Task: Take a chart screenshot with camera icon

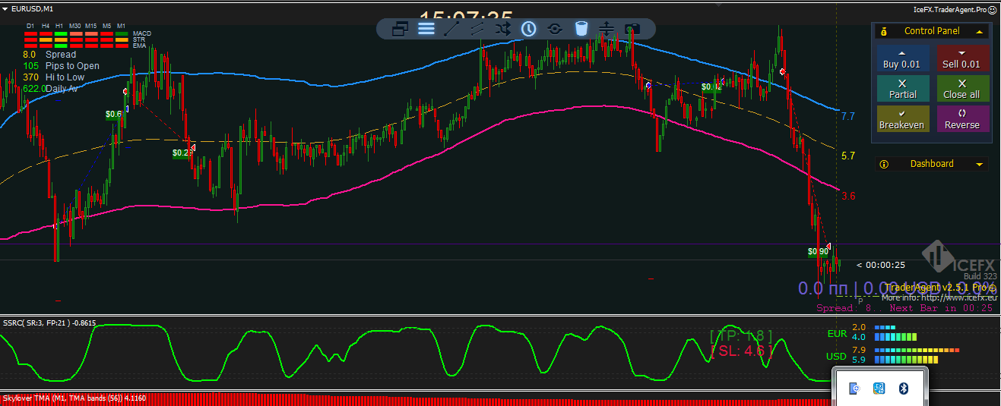Action: click(x=632, y=29)
